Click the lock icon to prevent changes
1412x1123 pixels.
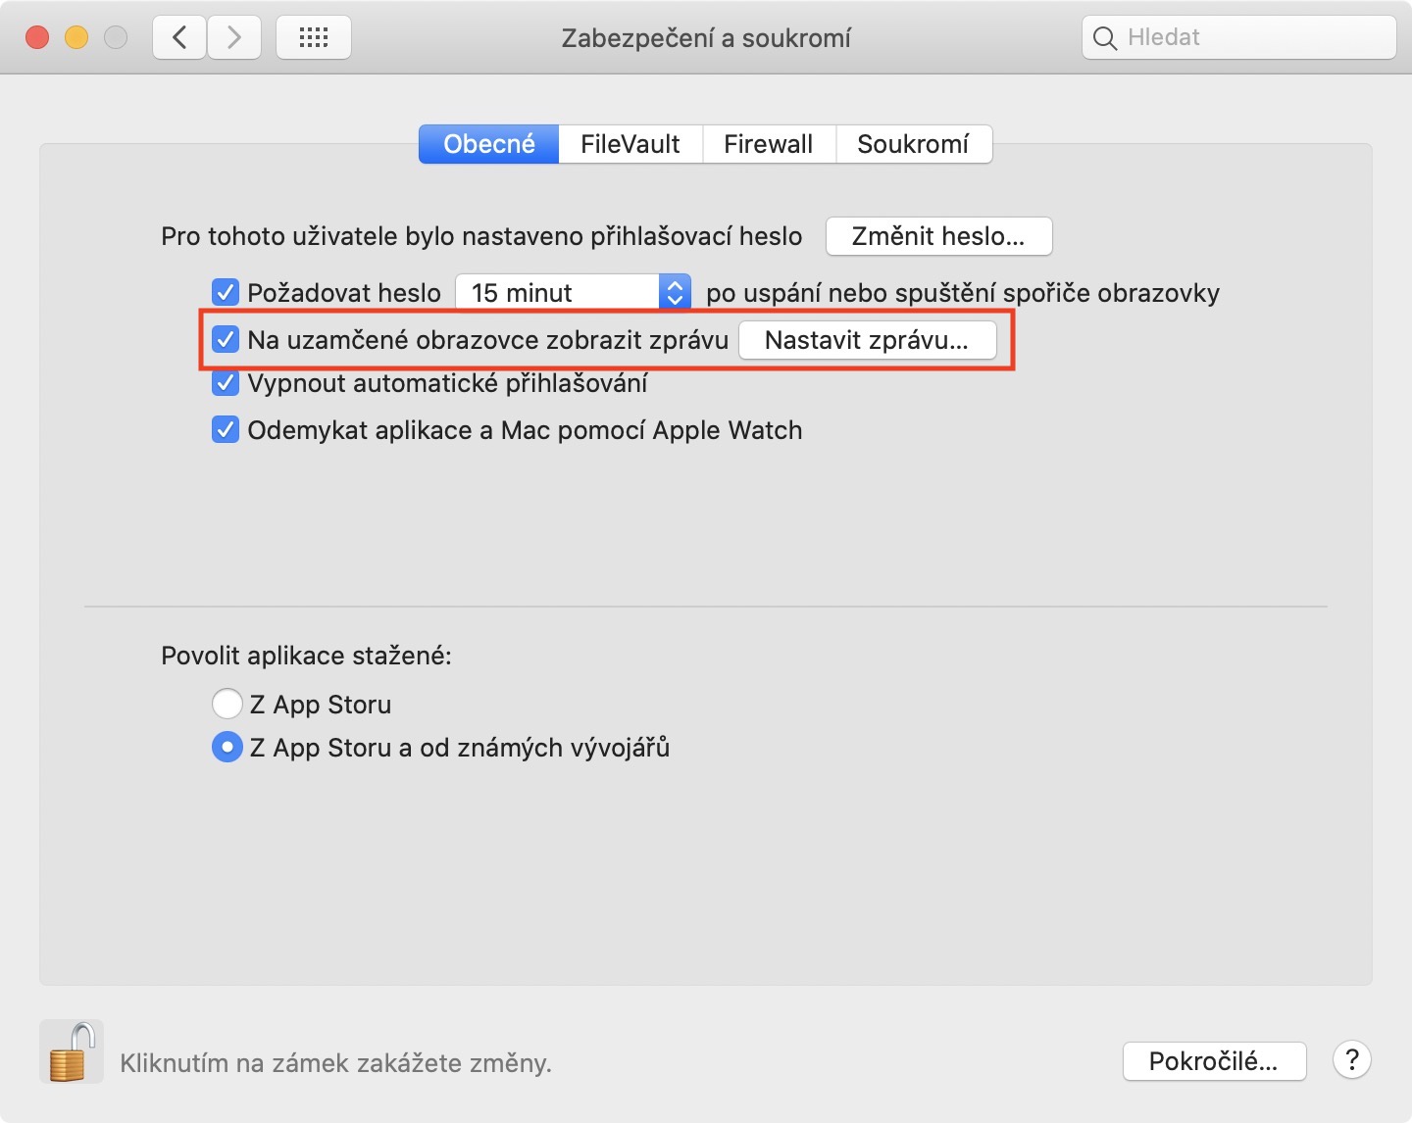click(x=72, y=1051)
